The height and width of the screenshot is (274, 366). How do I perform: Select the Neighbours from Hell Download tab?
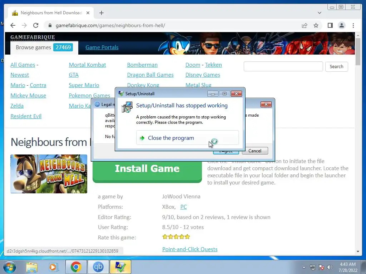click(51, 13)
